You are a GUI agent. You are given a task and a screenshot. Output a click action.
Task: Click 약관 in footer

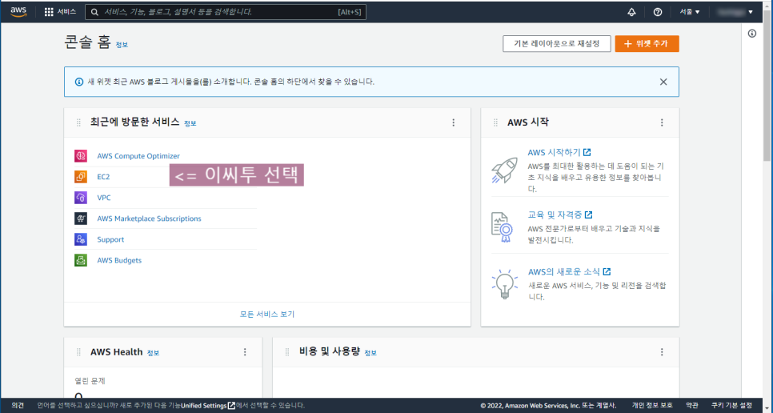692,406
